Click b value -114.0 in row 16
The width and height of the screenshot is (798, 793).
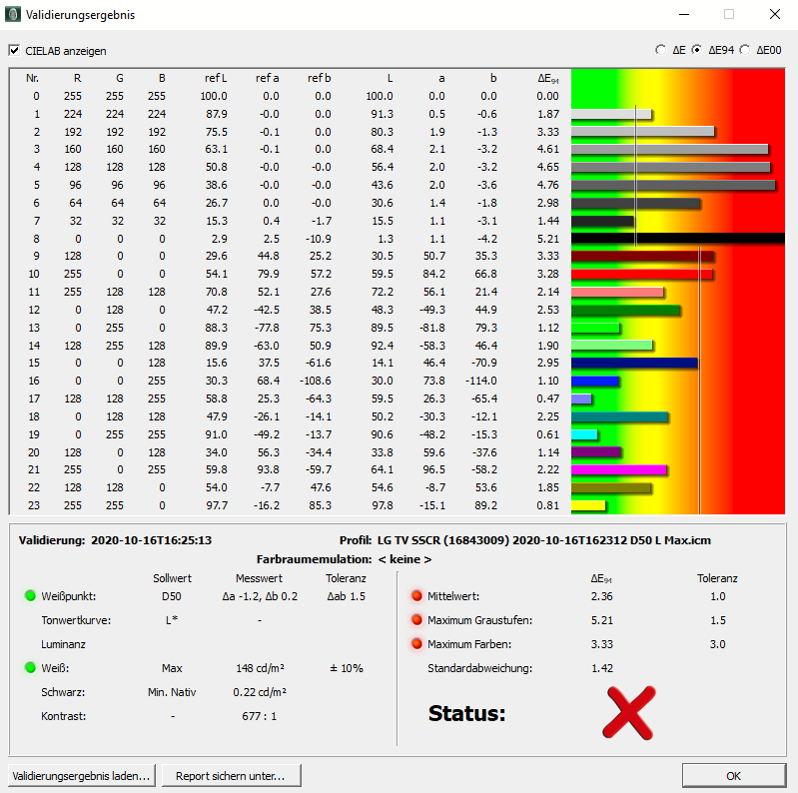coord(481,381)
